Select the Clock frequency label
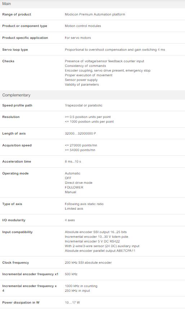Viewport: 185px width, 309px height. (15, 263)
